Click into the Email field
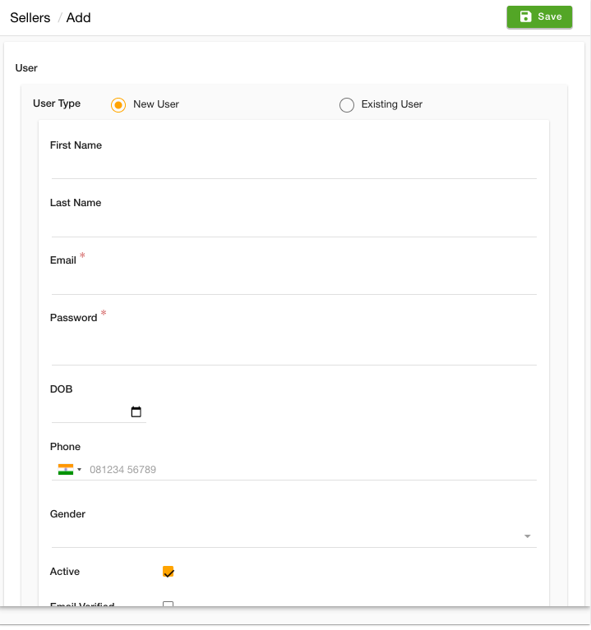 pyautogui.click(x=294, y=283)
